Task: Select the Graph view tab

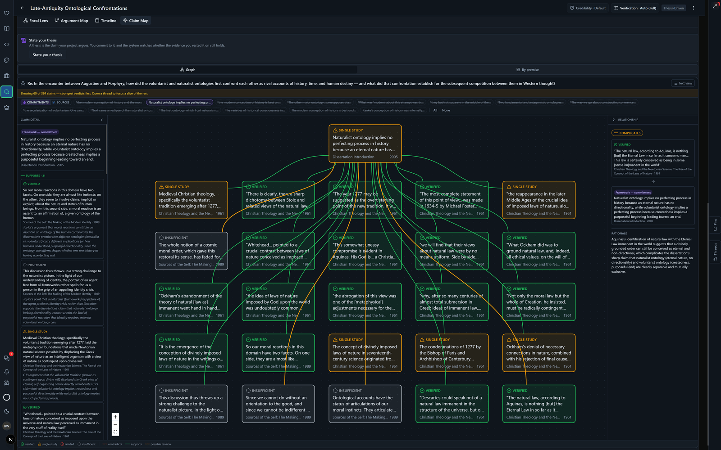Action: (187, 70)
